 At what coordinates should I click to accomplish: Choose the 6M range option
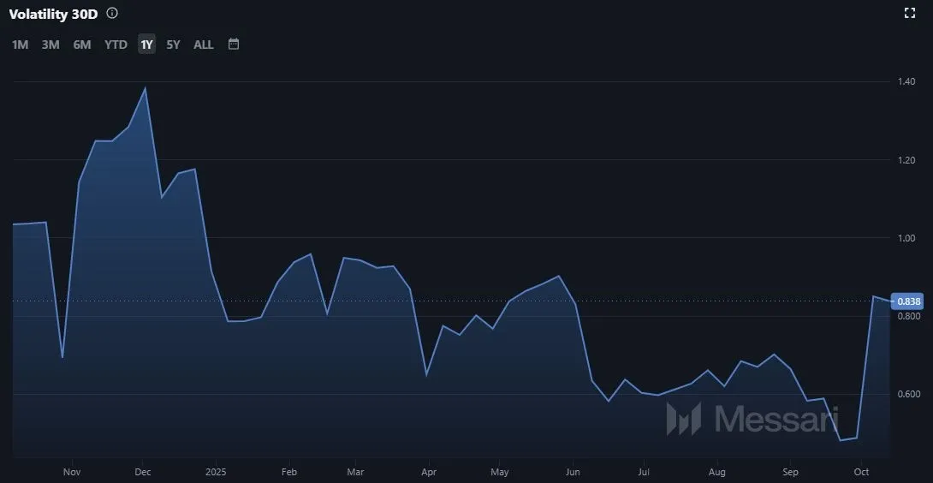[82, 45]
